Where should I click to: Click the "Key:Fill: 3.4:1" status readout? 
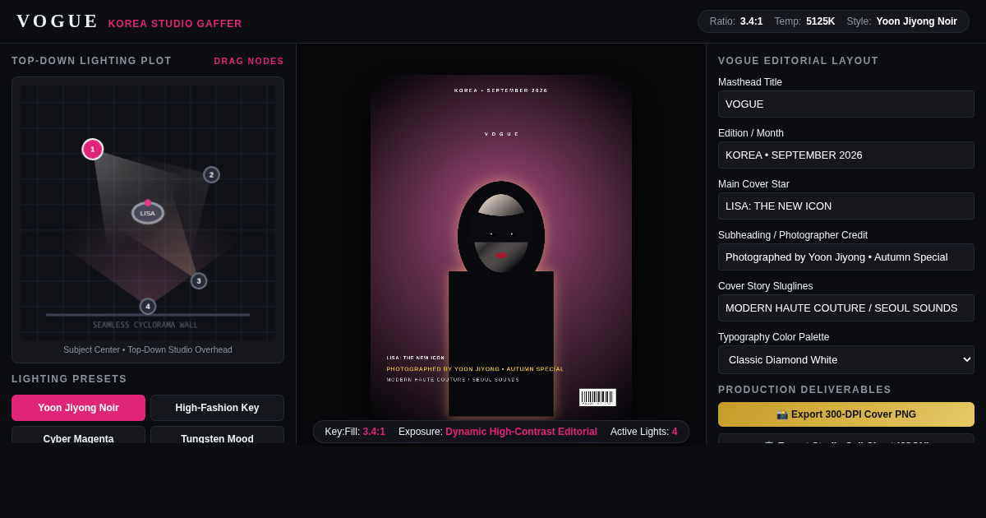pos(355,432)
